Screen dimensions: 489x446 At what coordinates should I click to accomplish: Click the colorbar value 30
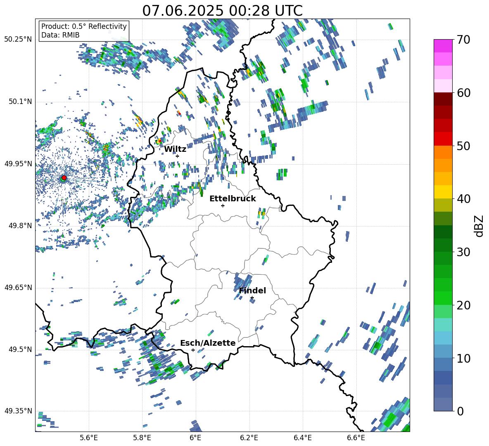pyautogui.click(x=463, y=252)
